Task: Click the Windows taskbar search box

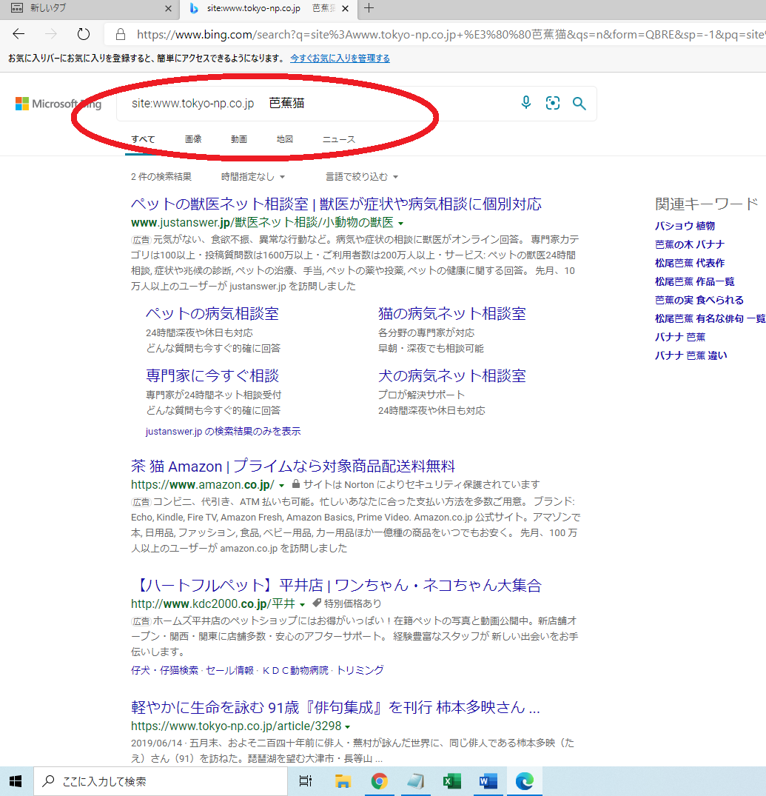Action: 161,781
